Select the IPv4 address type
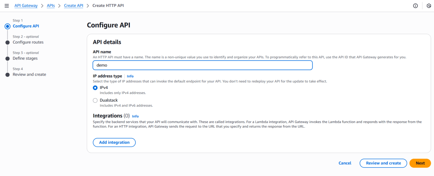The width and height of the screenshot is (434, 176). pos(95,88)
